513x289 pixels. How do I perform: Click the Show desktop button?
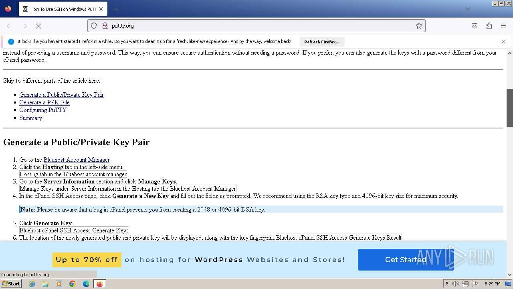(508, 284)
